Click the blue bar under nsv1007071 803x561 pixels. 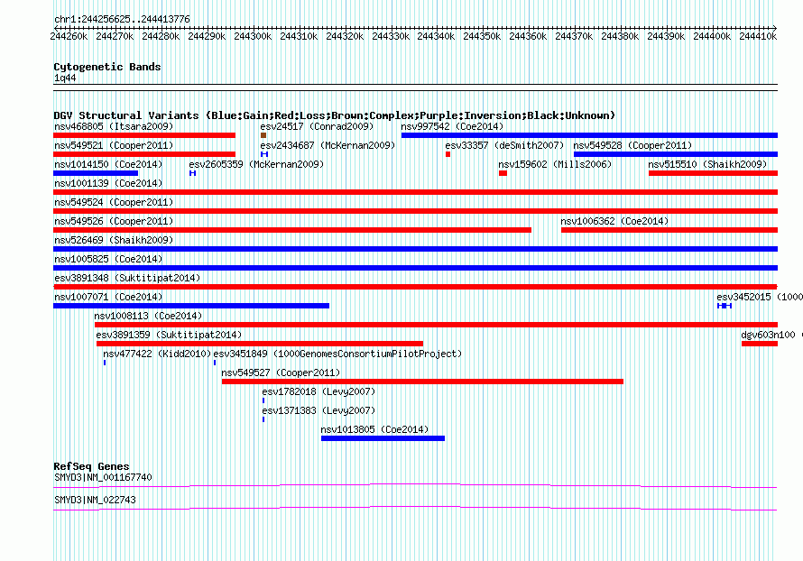tap(191, 306)
